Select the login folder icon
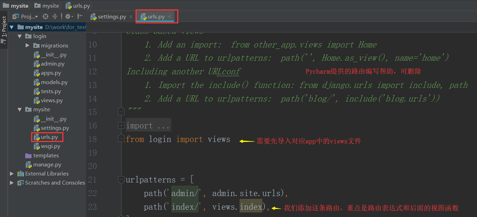This screenshot has width=477, height=217. tap(28, 36)
